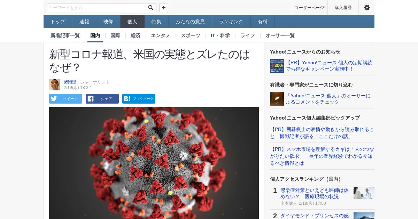Switch to the 映像 tab

pos(108,22)
